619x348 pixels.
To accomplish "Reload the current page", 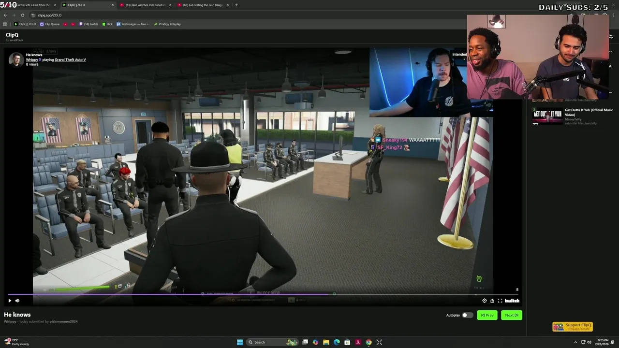I will tap(22, 15).
